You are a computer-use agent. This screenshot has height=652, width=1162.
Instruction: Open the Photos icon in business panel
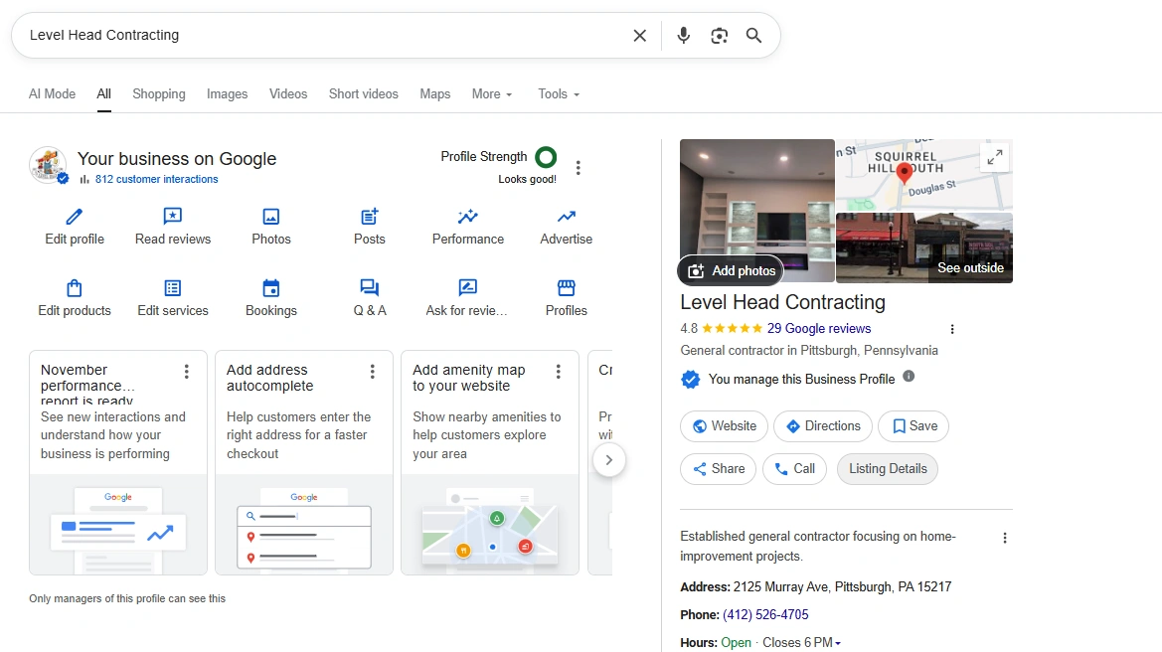pyautogui.click(x=271, y=217)
